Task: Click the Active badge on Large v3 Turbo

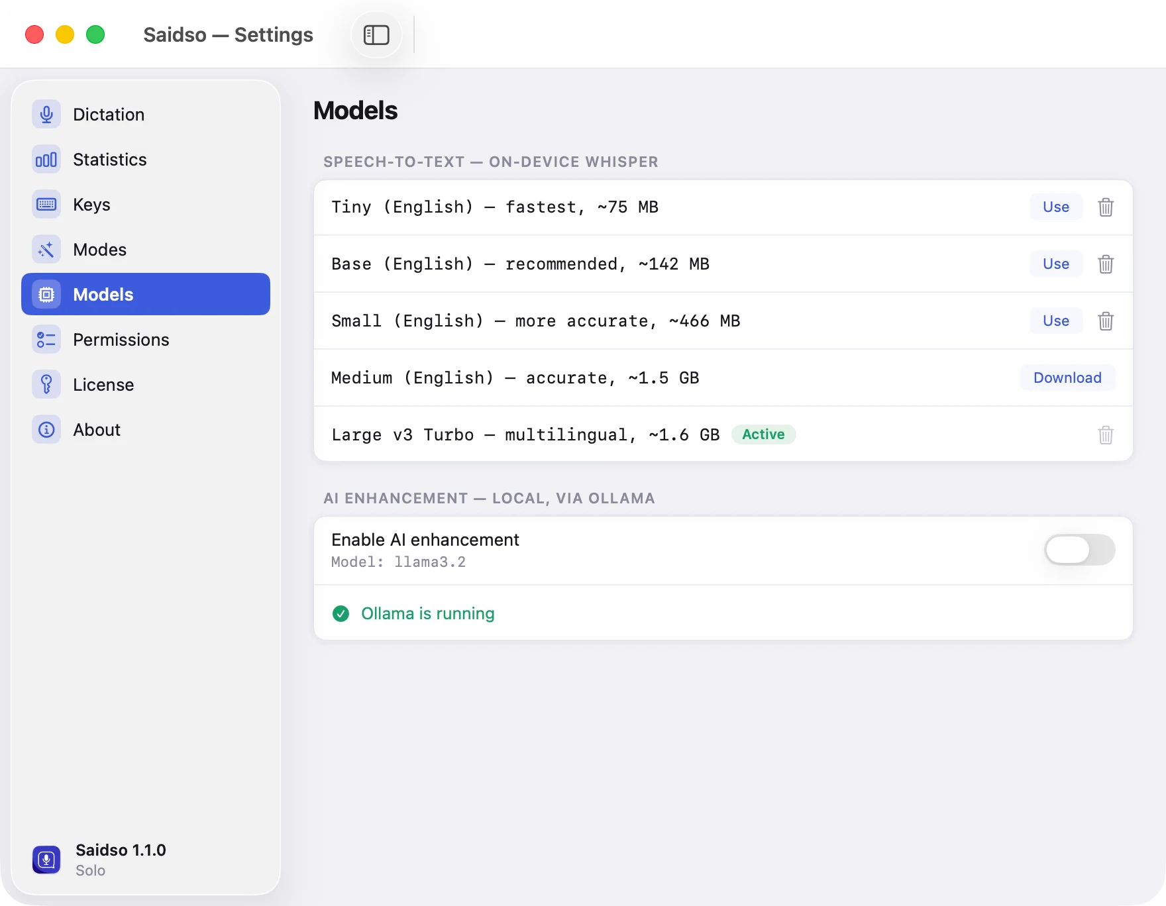Action: click(763, 434)
